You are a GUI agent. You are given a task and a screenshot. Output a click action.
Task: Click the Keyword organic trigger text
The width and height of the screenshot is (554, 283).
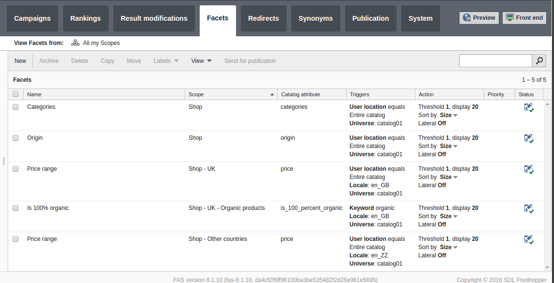coord(372,208)
